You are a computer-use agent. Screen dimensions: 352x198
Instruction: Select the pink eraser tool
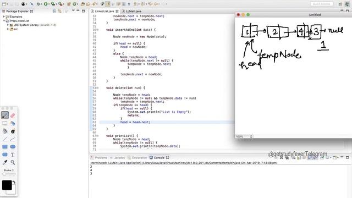[13, 116]
